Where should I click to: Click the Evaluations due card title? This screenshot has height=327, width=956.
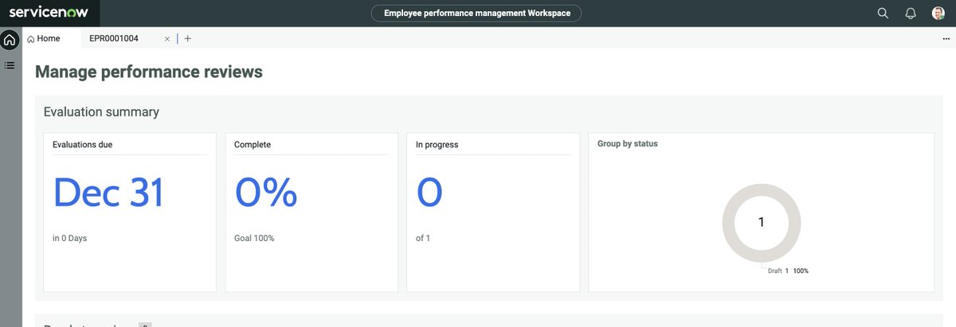coord(82,145)
